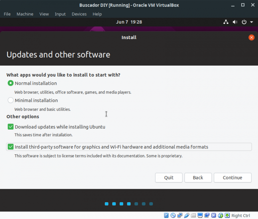
Task: Uncheck Download updates while installing Ubuntu
Action: (10, 127)
